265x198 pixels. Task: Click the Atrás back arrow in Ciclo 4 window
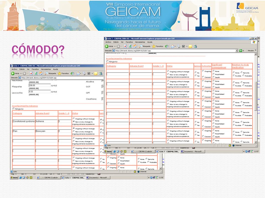point(13,73)
